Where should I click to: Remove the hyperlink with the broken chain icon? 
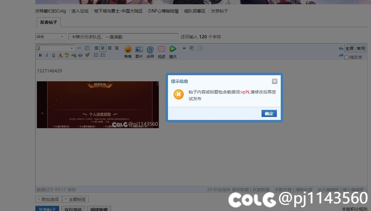pos(80,55)
